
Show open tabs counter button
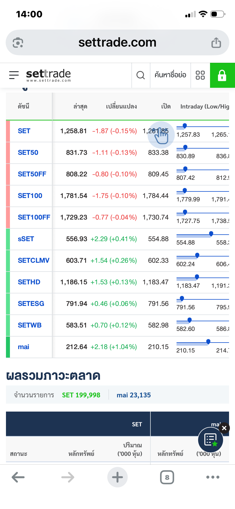pyautogui.click(x=167, y=477)
